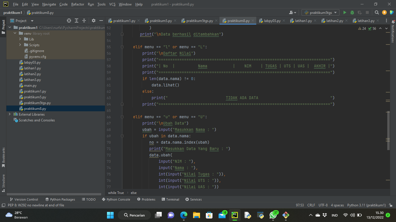This screenshot has width=396, height=222.
Task: Start debugging with the Debug icon
Action: pyautogui.click(x=352, y=12)
